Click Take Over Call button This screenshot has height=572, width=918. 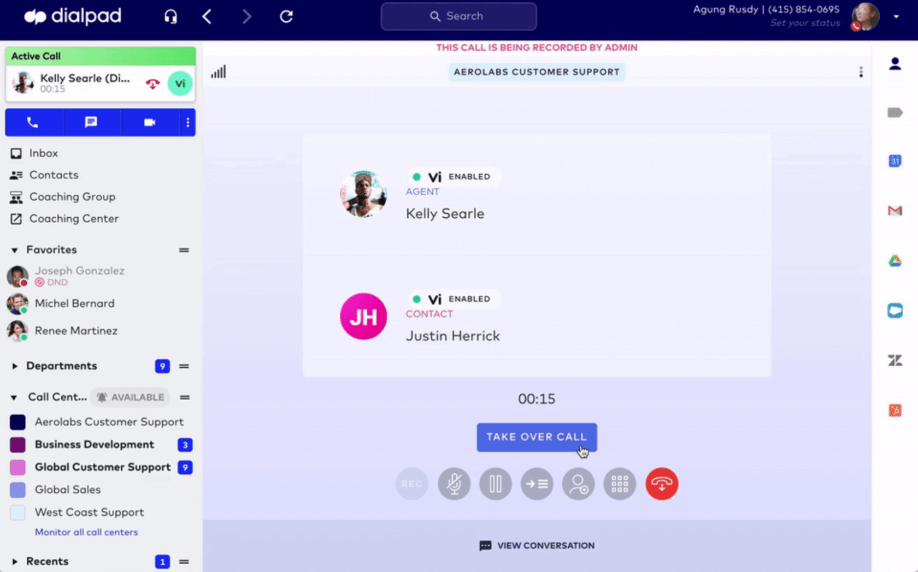(x=537, y=437)
